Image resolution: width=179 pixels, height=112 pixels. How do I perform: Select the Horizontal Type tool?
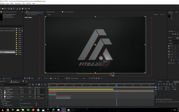pos(14,9)
